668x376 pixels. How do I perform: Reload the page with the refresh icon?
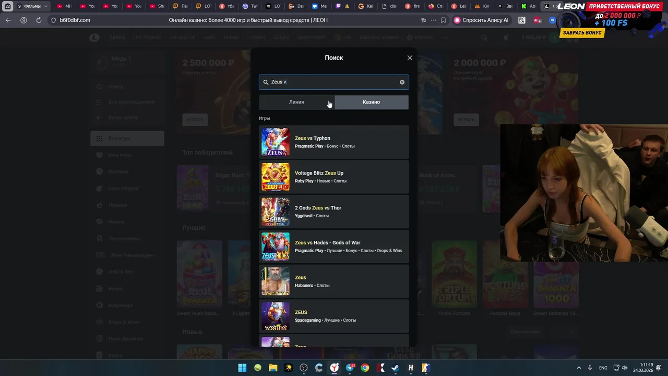(39, 20)
